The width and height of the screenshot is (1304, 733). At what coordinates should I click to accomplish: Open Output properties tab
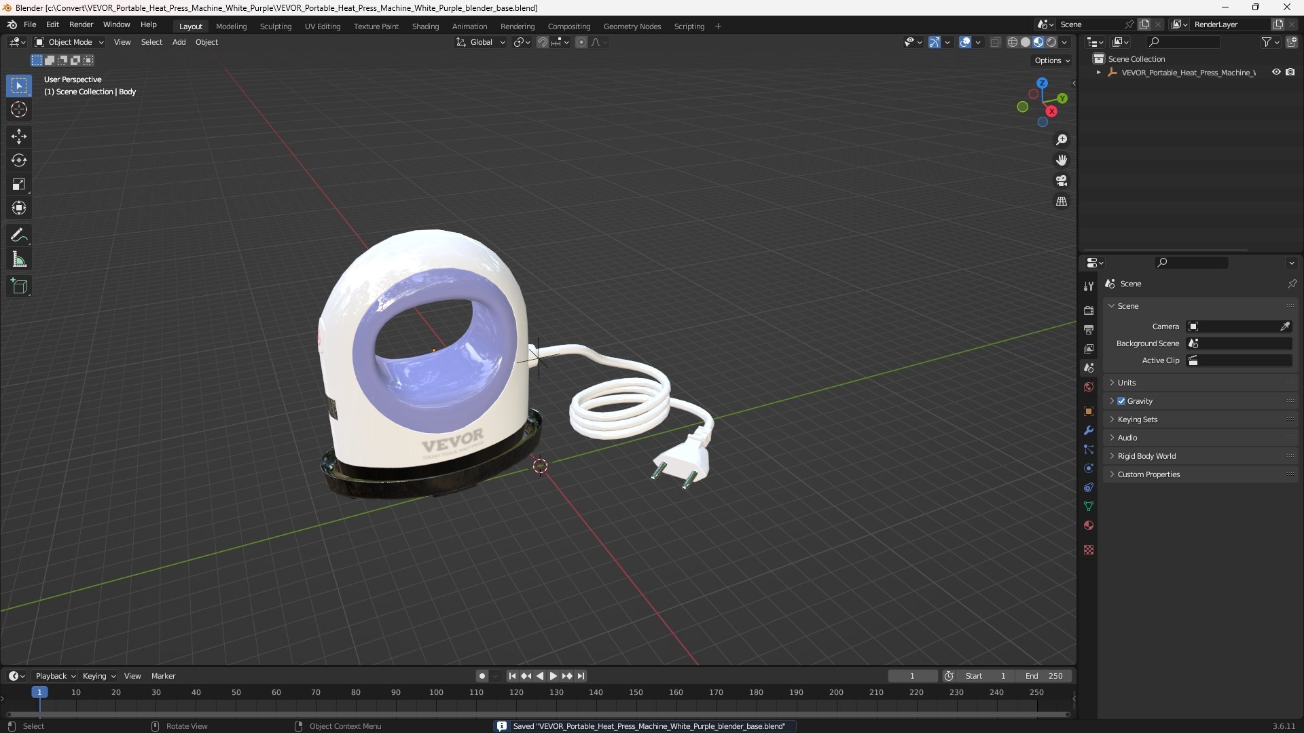coord(1089,329)
